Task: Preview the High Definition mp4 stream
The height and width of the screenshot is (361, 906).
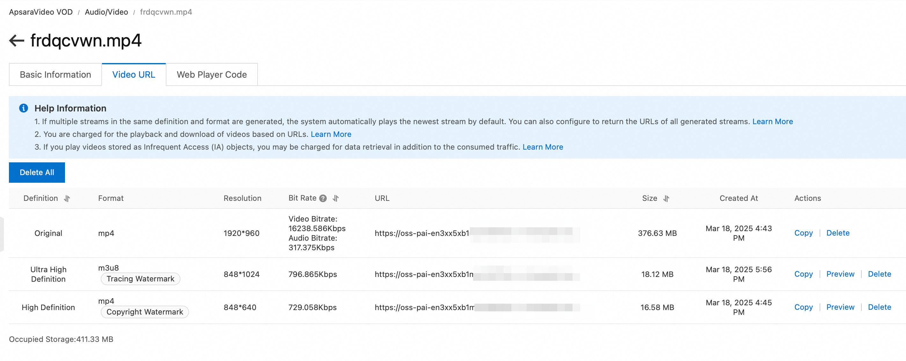Action: 840,307
